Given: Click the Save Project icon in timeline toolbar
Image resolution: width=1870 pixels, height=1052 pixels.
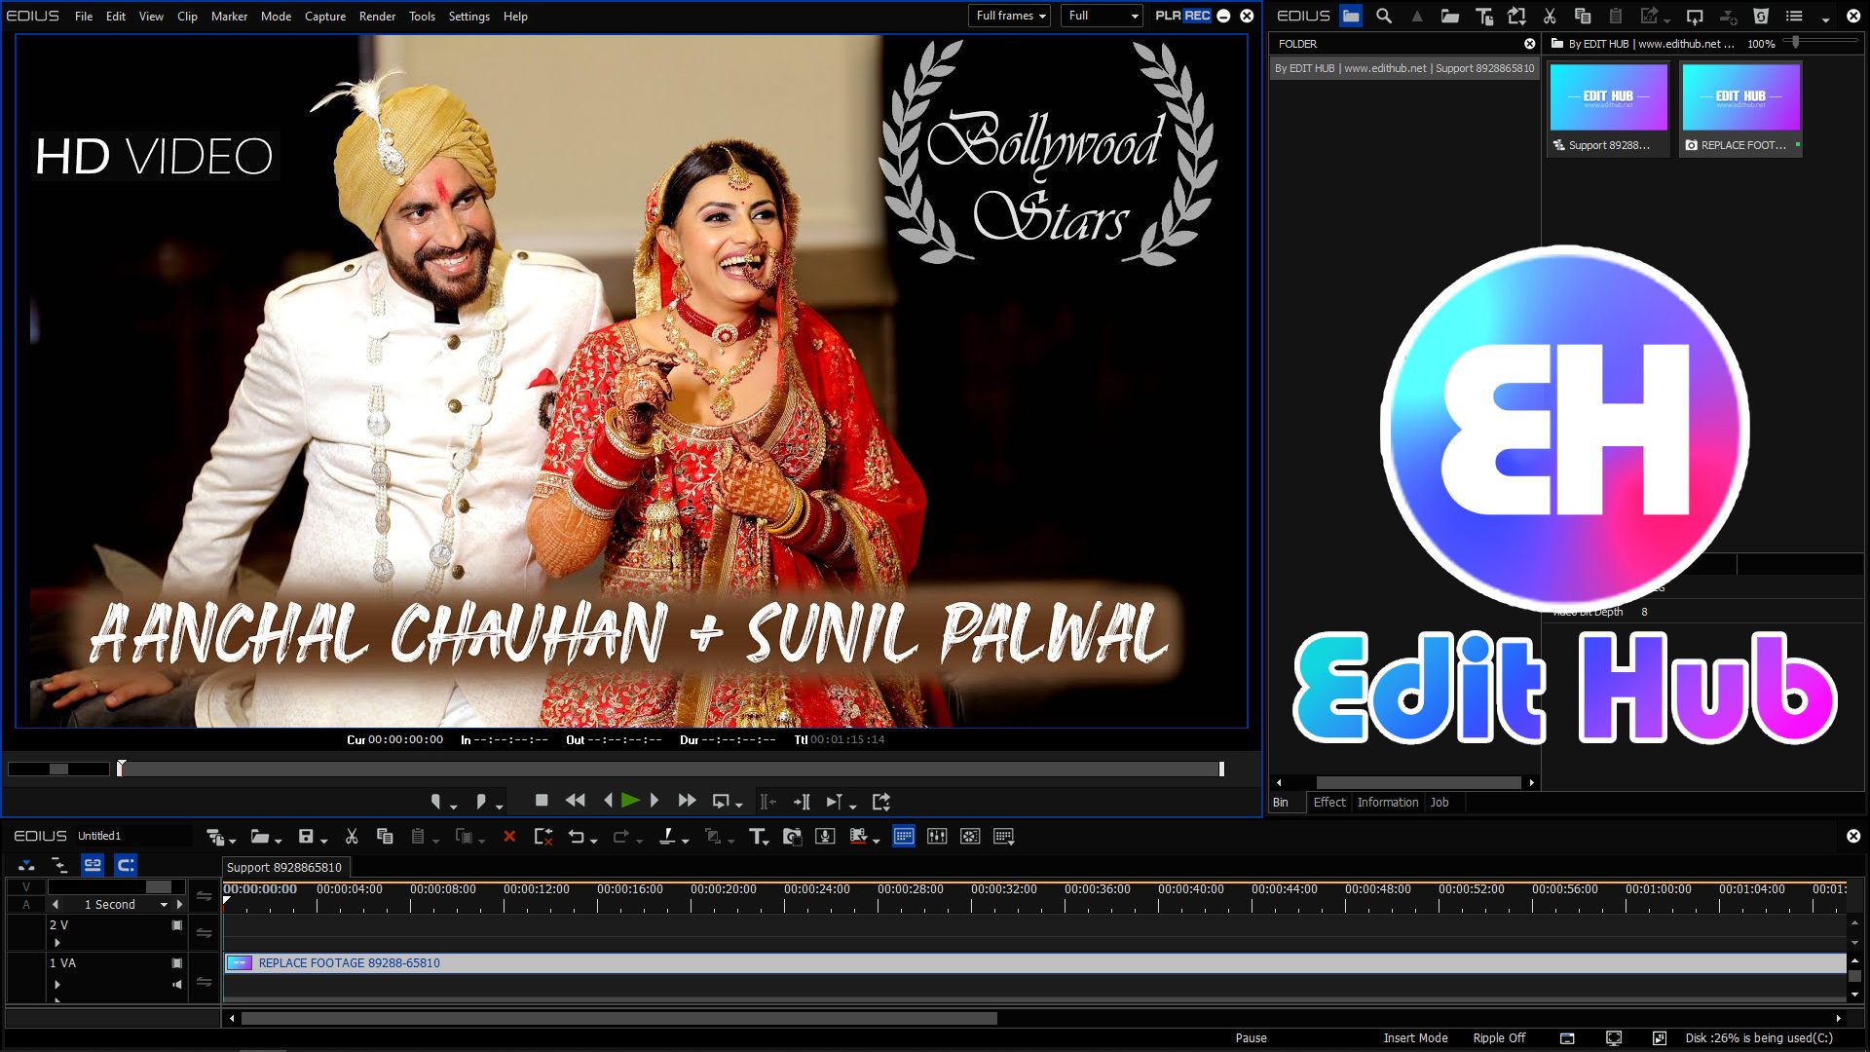Looking at the screenshot, I should point(306,837).
